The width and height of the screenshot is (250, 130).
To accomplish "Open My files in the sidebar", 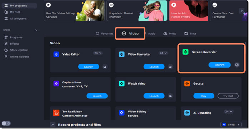I will point(15,12).
